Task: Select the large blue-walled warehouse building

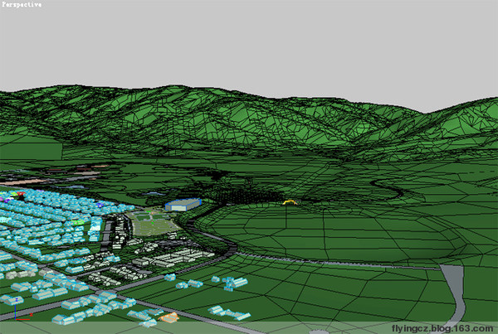Action: point(183,204)
